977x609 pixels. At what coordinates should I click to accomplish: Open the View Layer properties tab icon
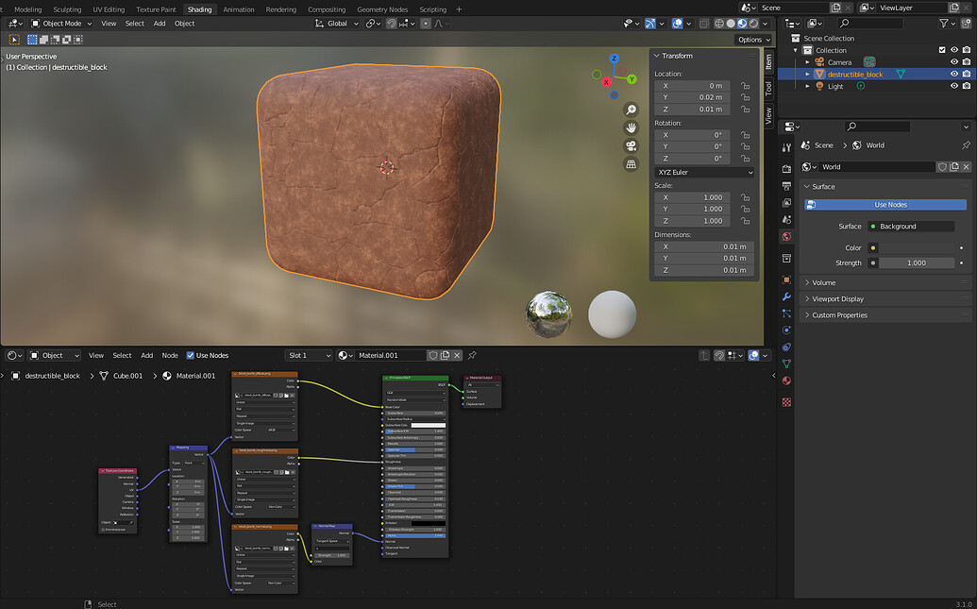tap(786, 203)
